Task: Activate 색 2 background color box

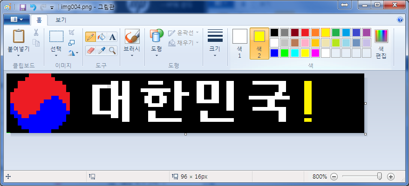Action: click(259, 44)
